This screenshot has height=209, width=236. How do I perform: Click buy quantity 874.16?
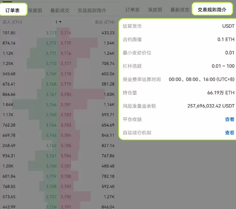(x=9, y=43)
